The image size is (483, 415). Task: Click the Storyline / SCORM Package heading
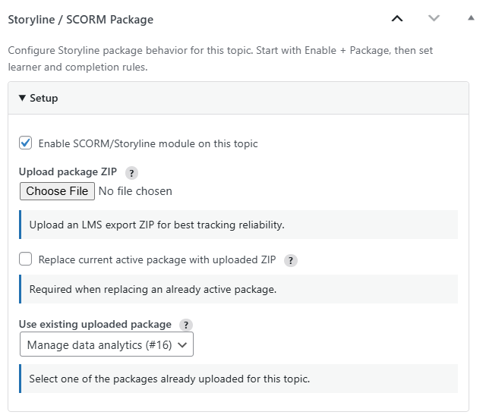(80, 20)
